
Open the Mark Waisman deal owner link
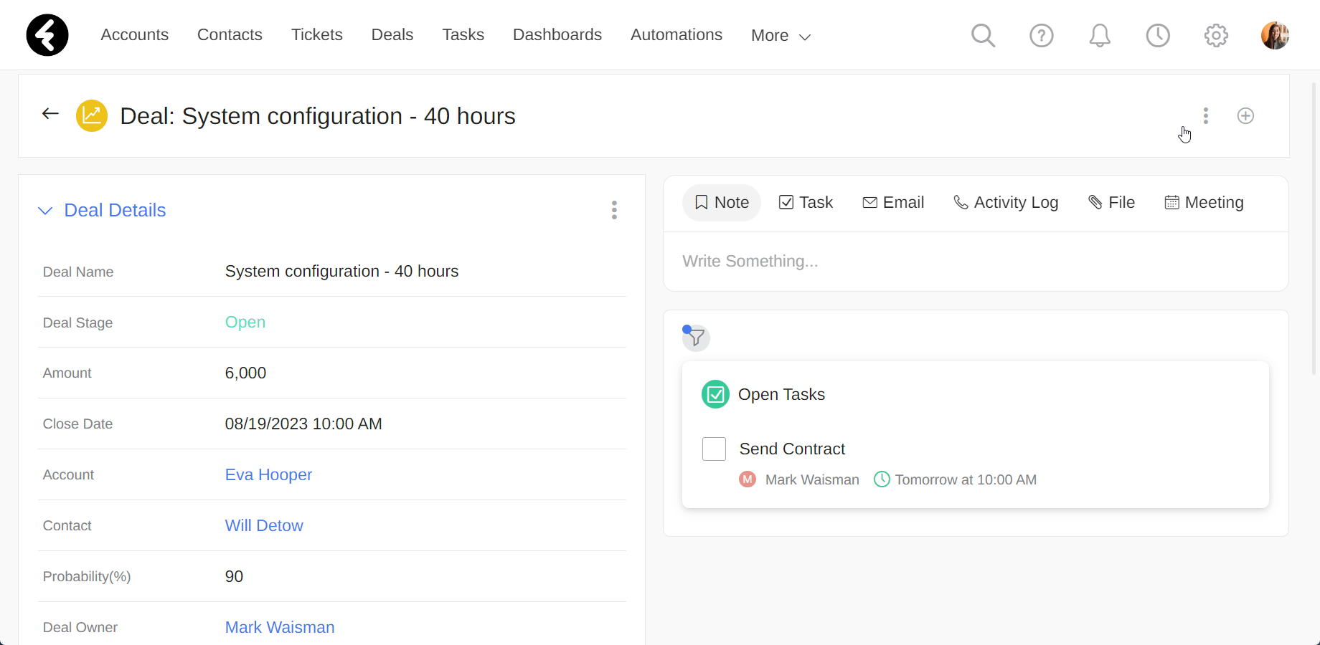pyautogui.click(x=280, y=627)
